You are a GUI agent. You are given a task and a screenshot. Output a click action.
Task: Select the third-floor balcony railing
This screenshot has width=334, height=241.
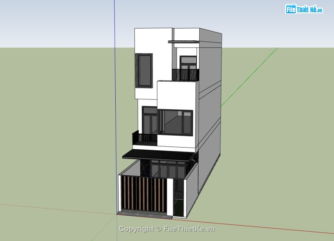coord(185,75)
